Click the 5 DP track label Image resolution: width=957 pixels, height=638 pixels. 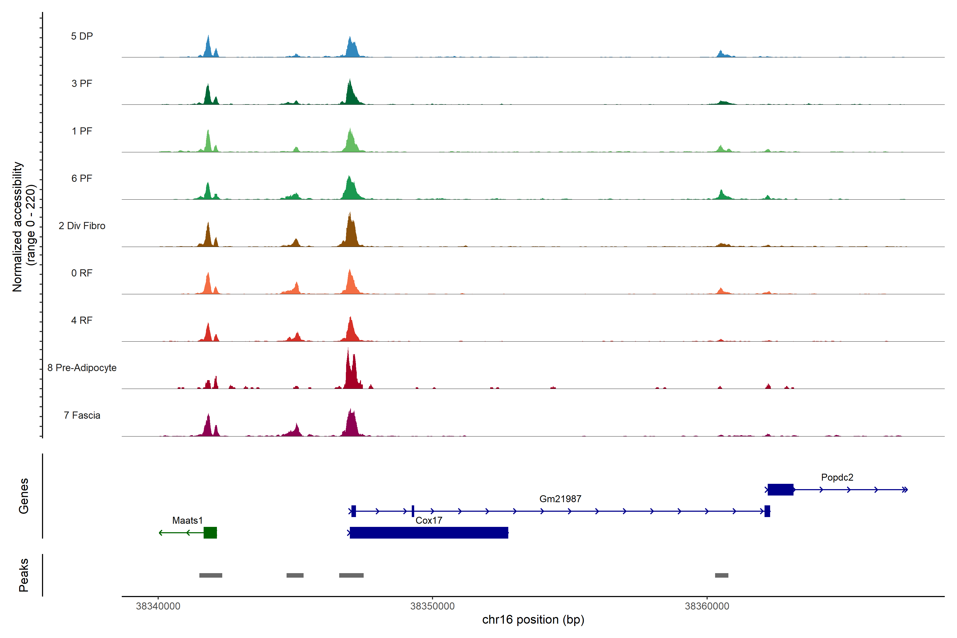[82, 36]
